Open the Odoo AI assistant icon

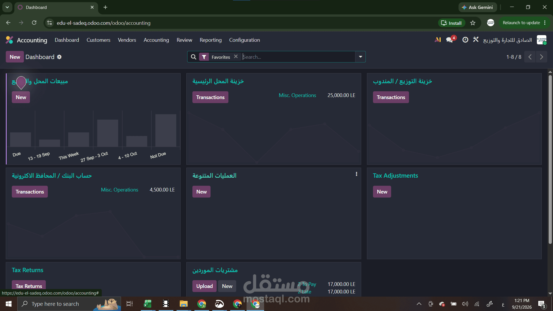coord(438,40)
